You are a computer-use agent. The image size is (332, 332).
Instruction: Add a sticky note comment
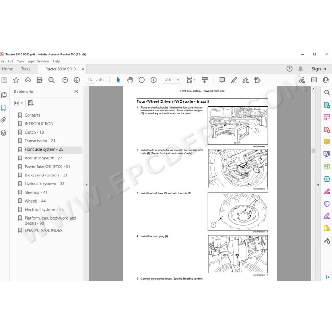point(222,80)
